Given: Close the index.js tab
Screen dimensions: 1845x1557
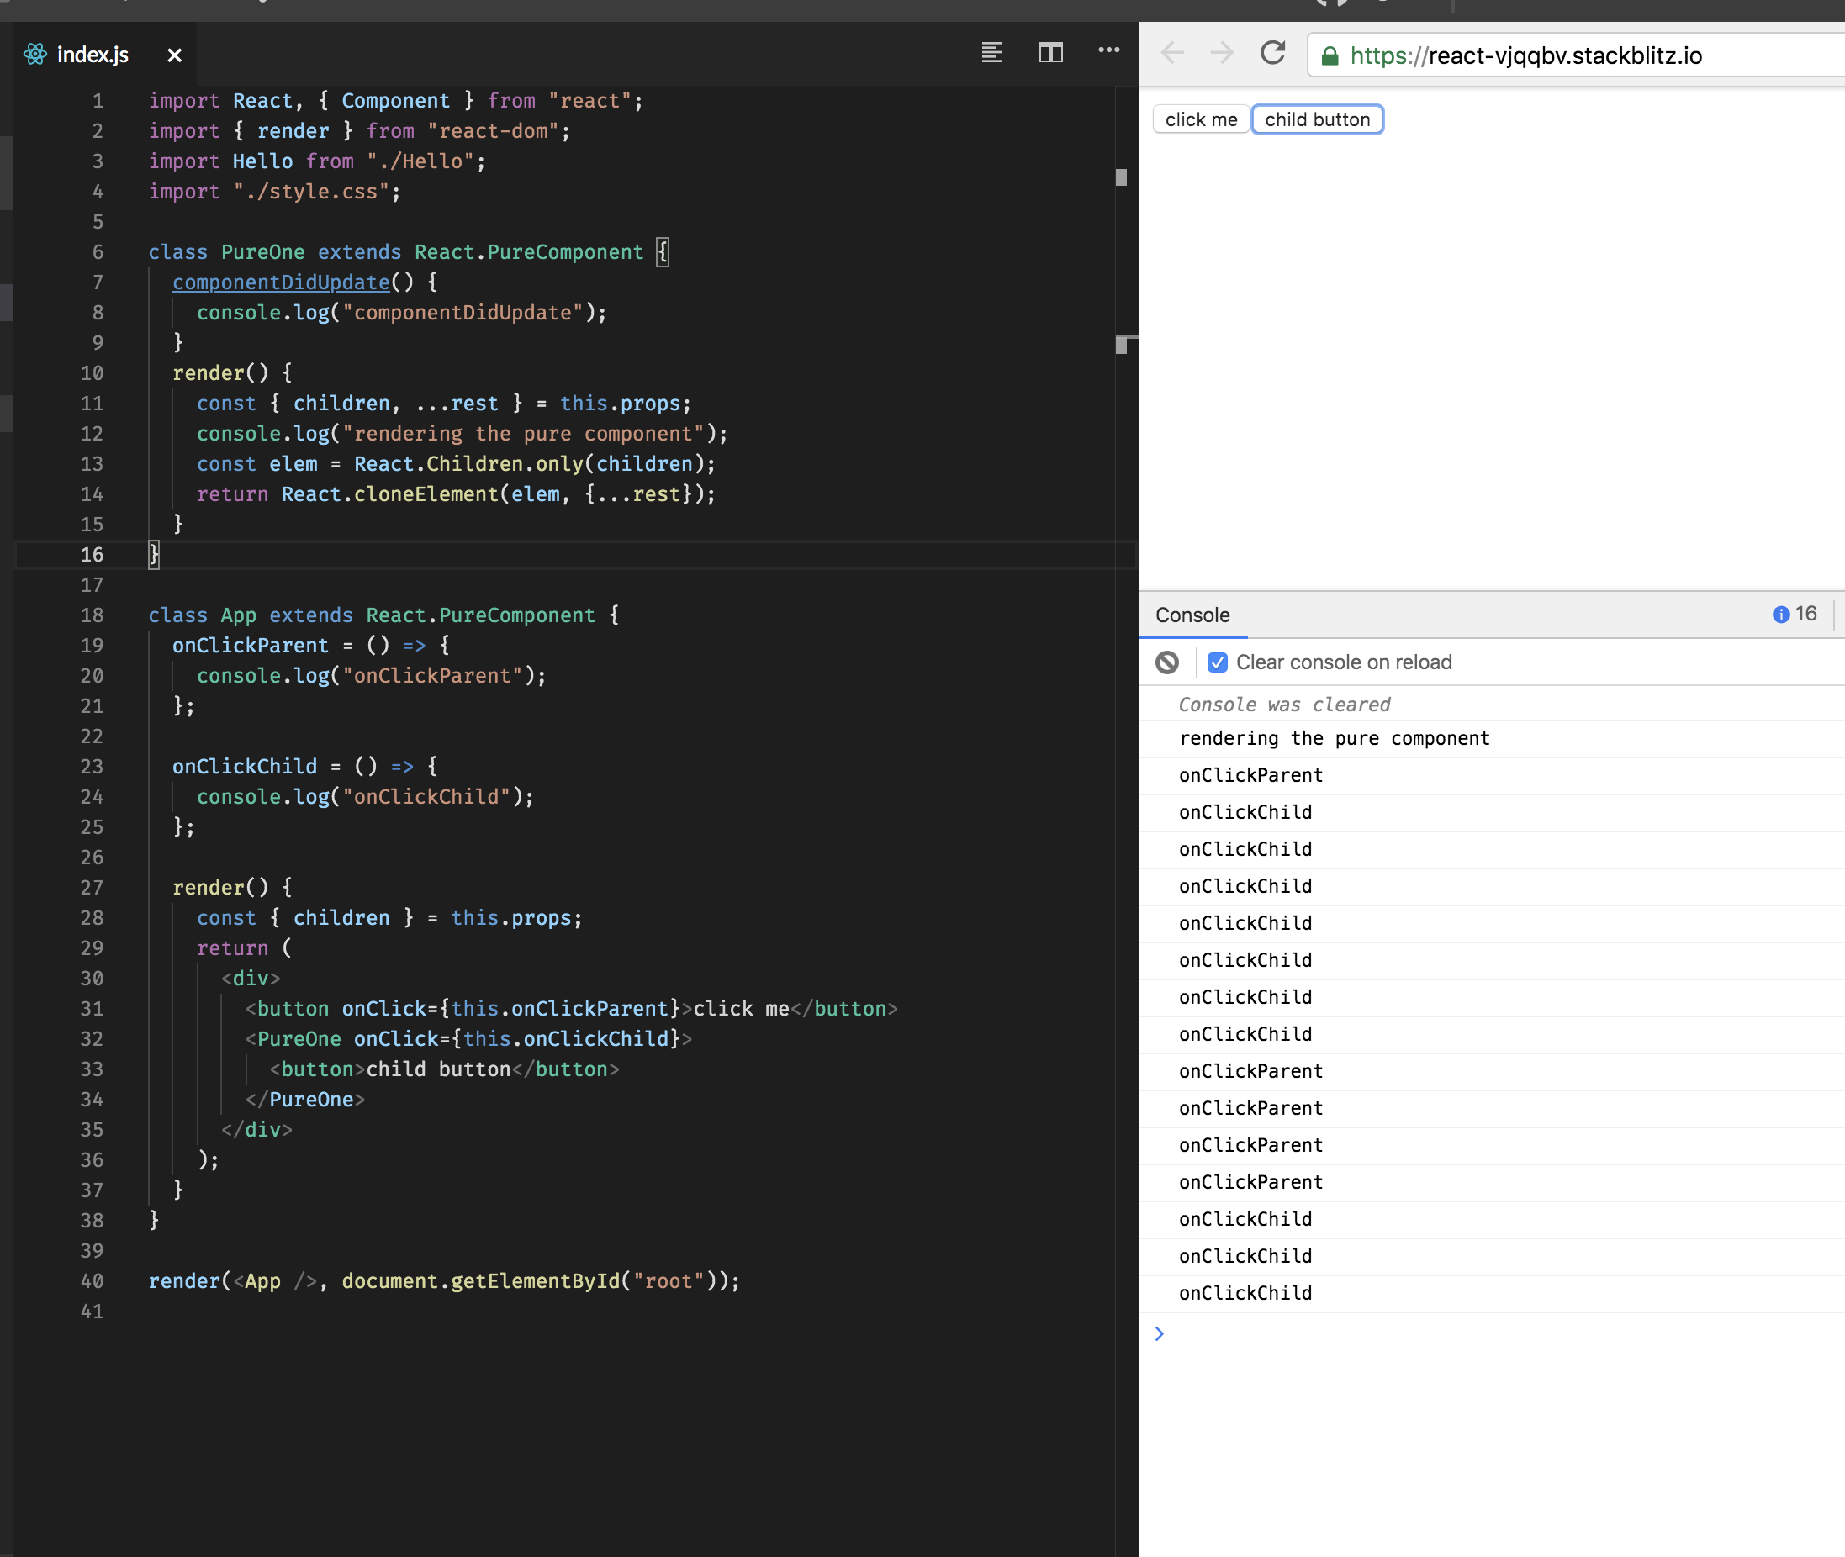Looking at the screenshot, I should [175, 55].
